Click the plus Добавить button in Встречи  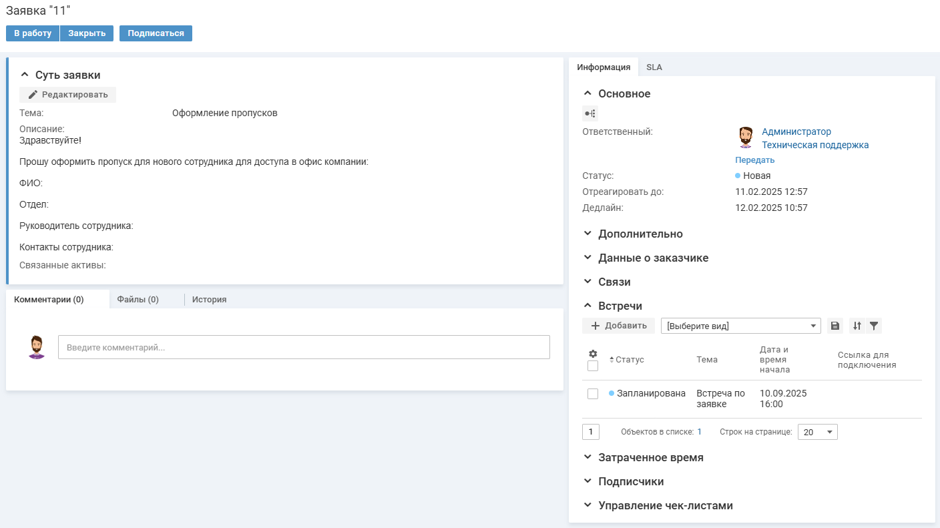tap(618, 326)
